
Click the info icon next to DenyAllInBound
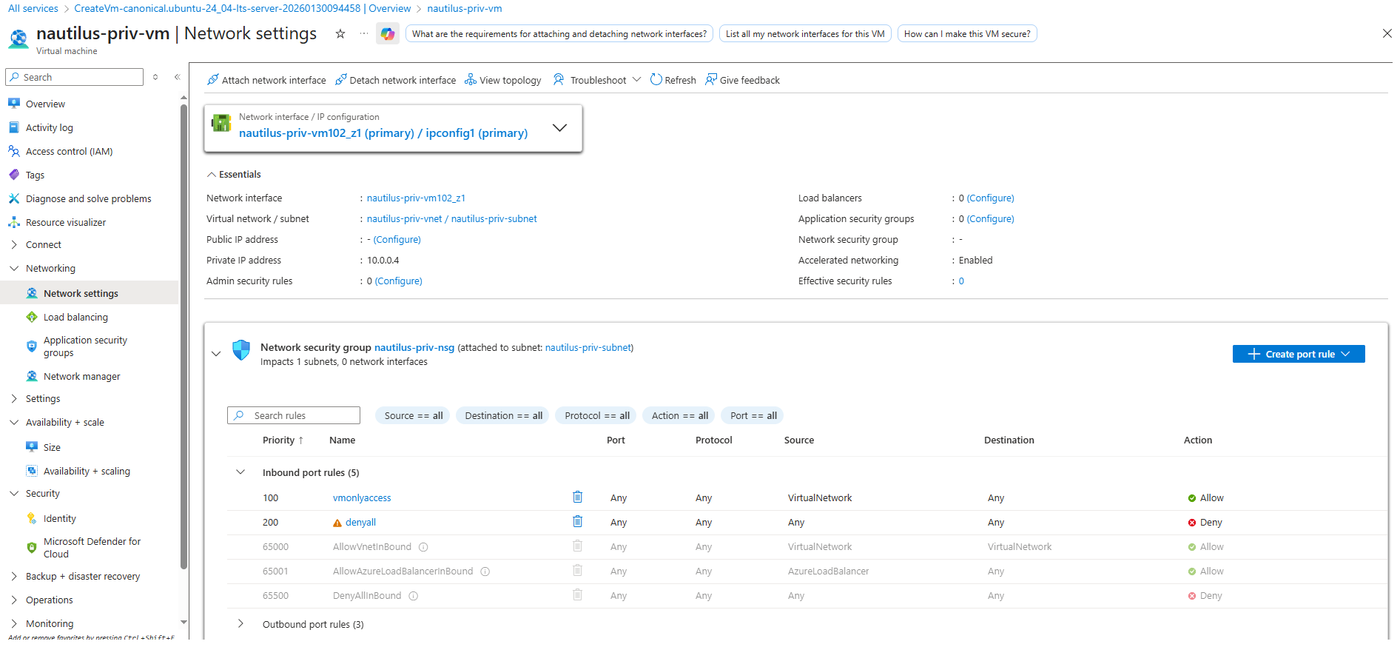pyautogui.click(x=414, y=596)
